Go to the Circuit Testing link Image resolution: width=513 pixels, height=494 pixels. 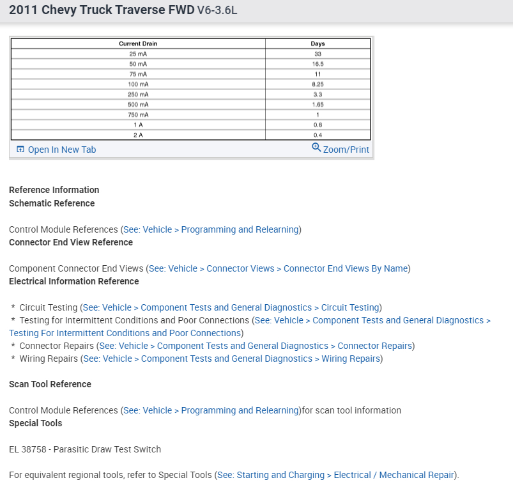click(x=350, y=307)
